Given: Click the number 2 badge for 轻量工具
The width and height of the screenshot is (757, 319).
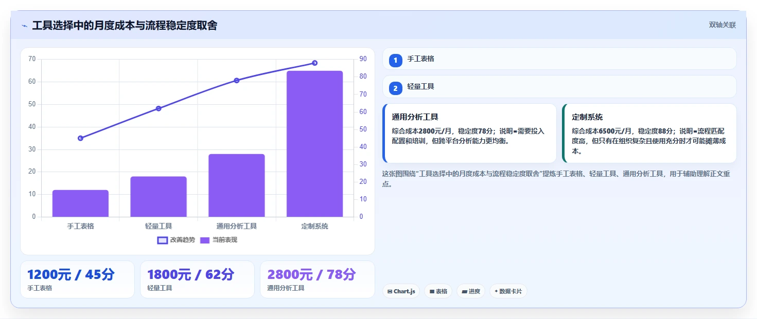Looking at the screenshot, I should tap(395, 88).
